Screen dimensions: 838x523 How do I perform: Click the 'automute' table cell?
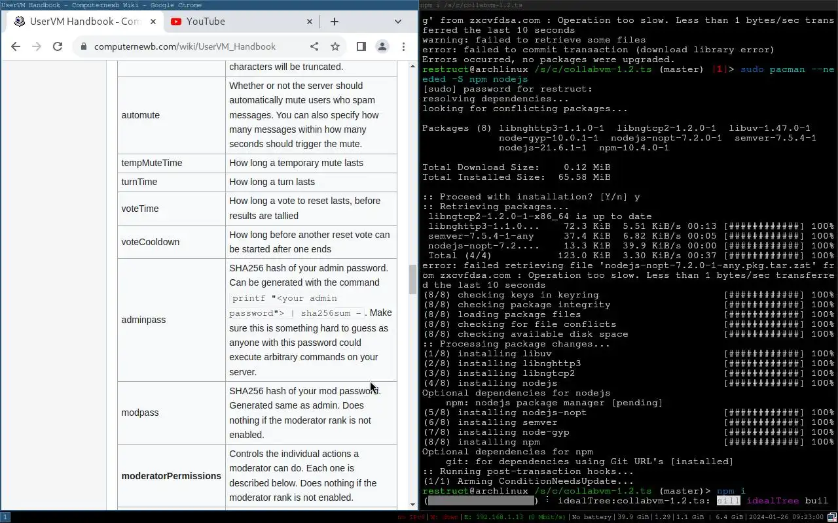point(172,115)
